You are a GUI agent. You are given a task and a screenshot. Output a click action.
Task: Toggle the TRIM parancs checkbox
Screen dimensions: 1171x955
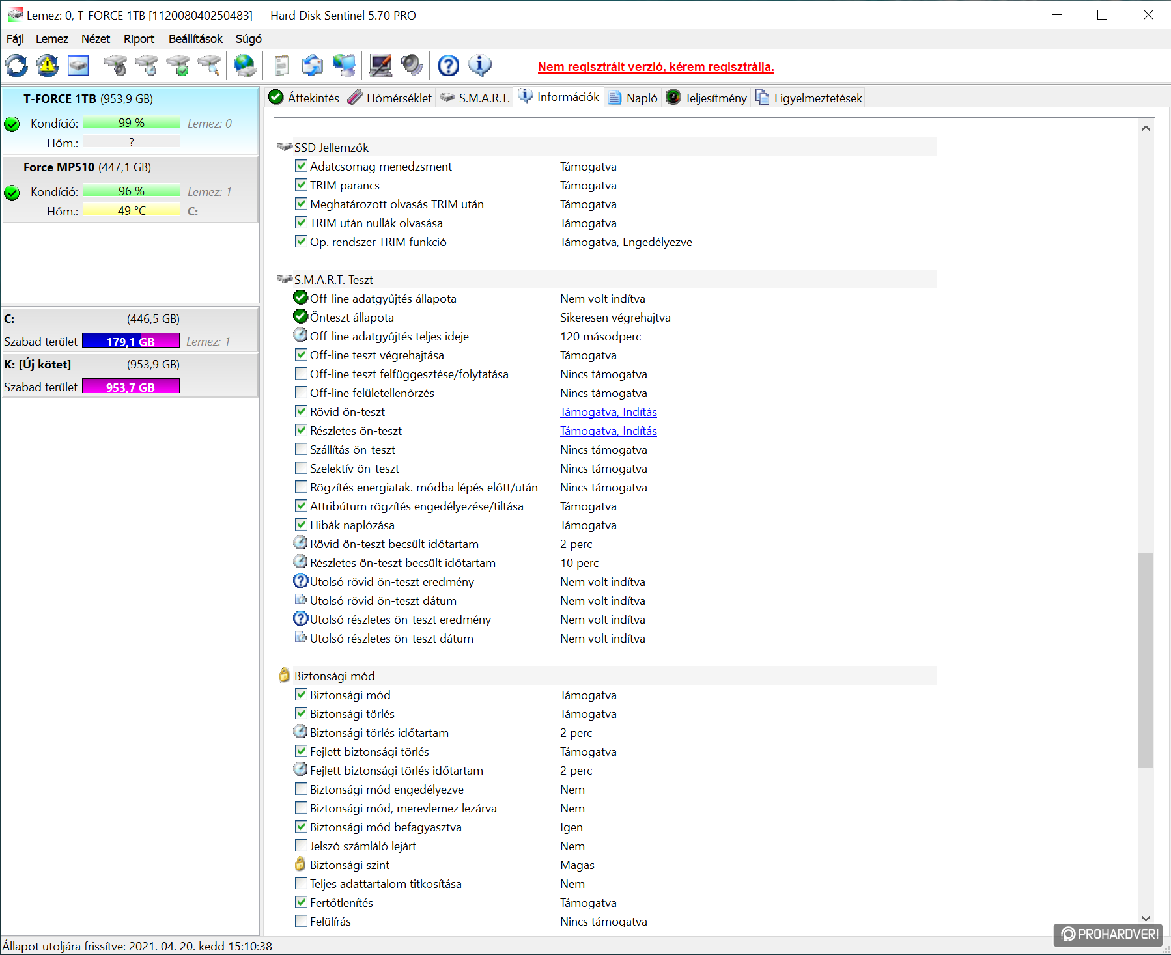(301, 185)
